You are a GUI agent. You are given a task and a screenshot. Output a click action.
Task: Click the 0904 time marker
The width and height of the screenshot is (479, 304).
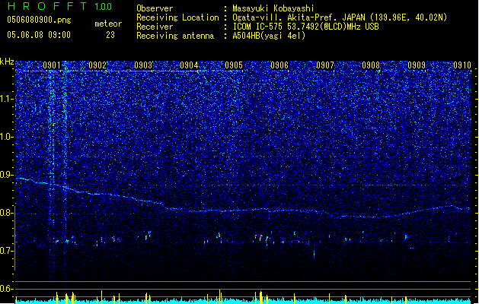coord(189,65)
